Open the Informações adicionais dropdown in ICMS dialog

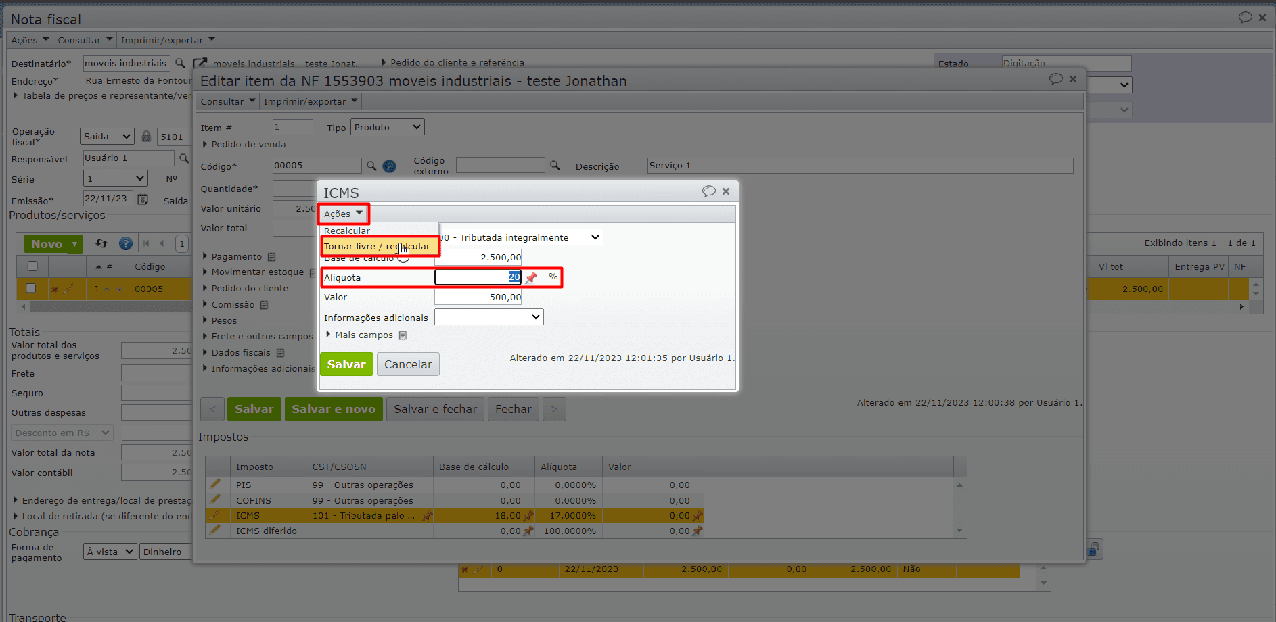click(x=489, y=317)
